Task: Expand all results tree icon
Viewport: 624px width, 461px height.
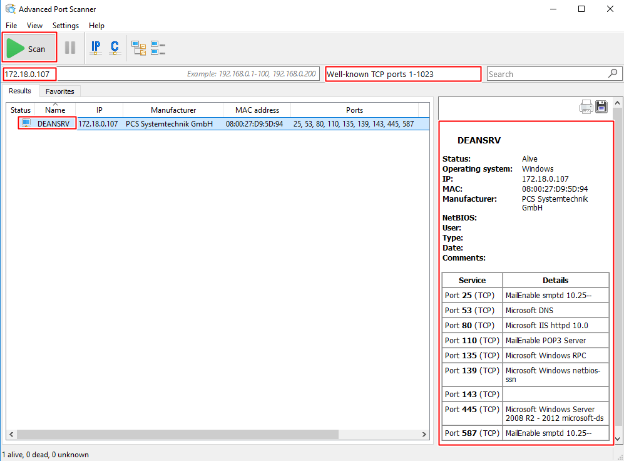Action: pos(138,48)
